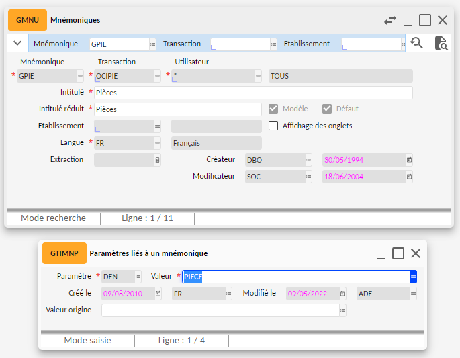Click the swap windows arrows icon
This screenshot has width=460, height=358.
390,21
